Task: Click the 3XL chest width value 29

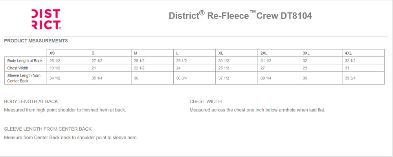Action: (x=305, y=68)
